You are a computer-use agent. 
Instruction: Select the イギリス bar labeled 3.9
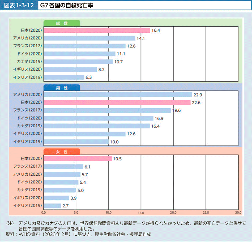[x=56, y=198]
